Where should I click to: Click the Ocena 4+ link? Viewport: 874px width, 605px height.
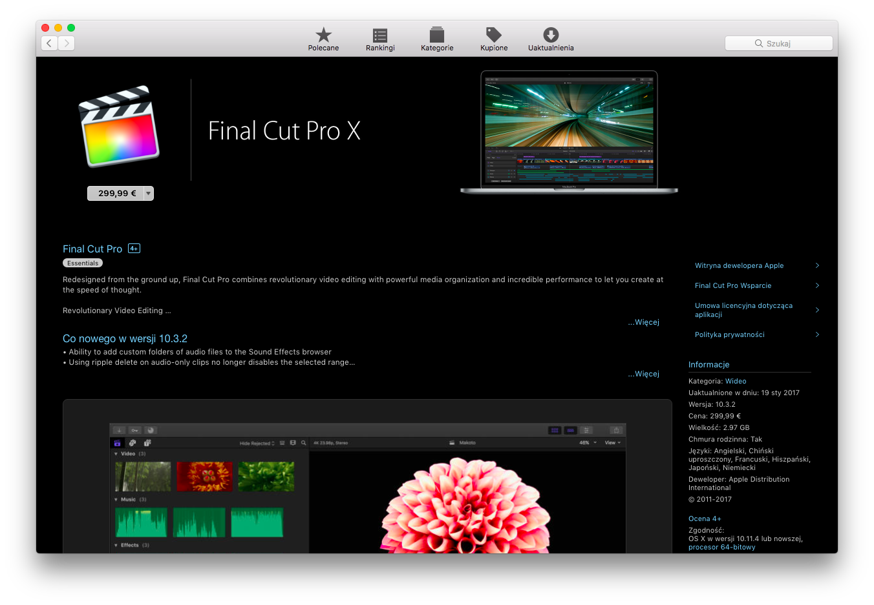(705, 518)
